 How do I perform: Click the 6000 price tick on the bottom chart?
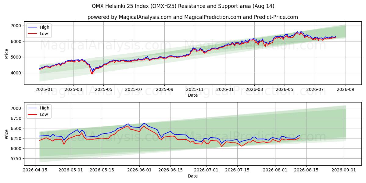tap(16, 149)
